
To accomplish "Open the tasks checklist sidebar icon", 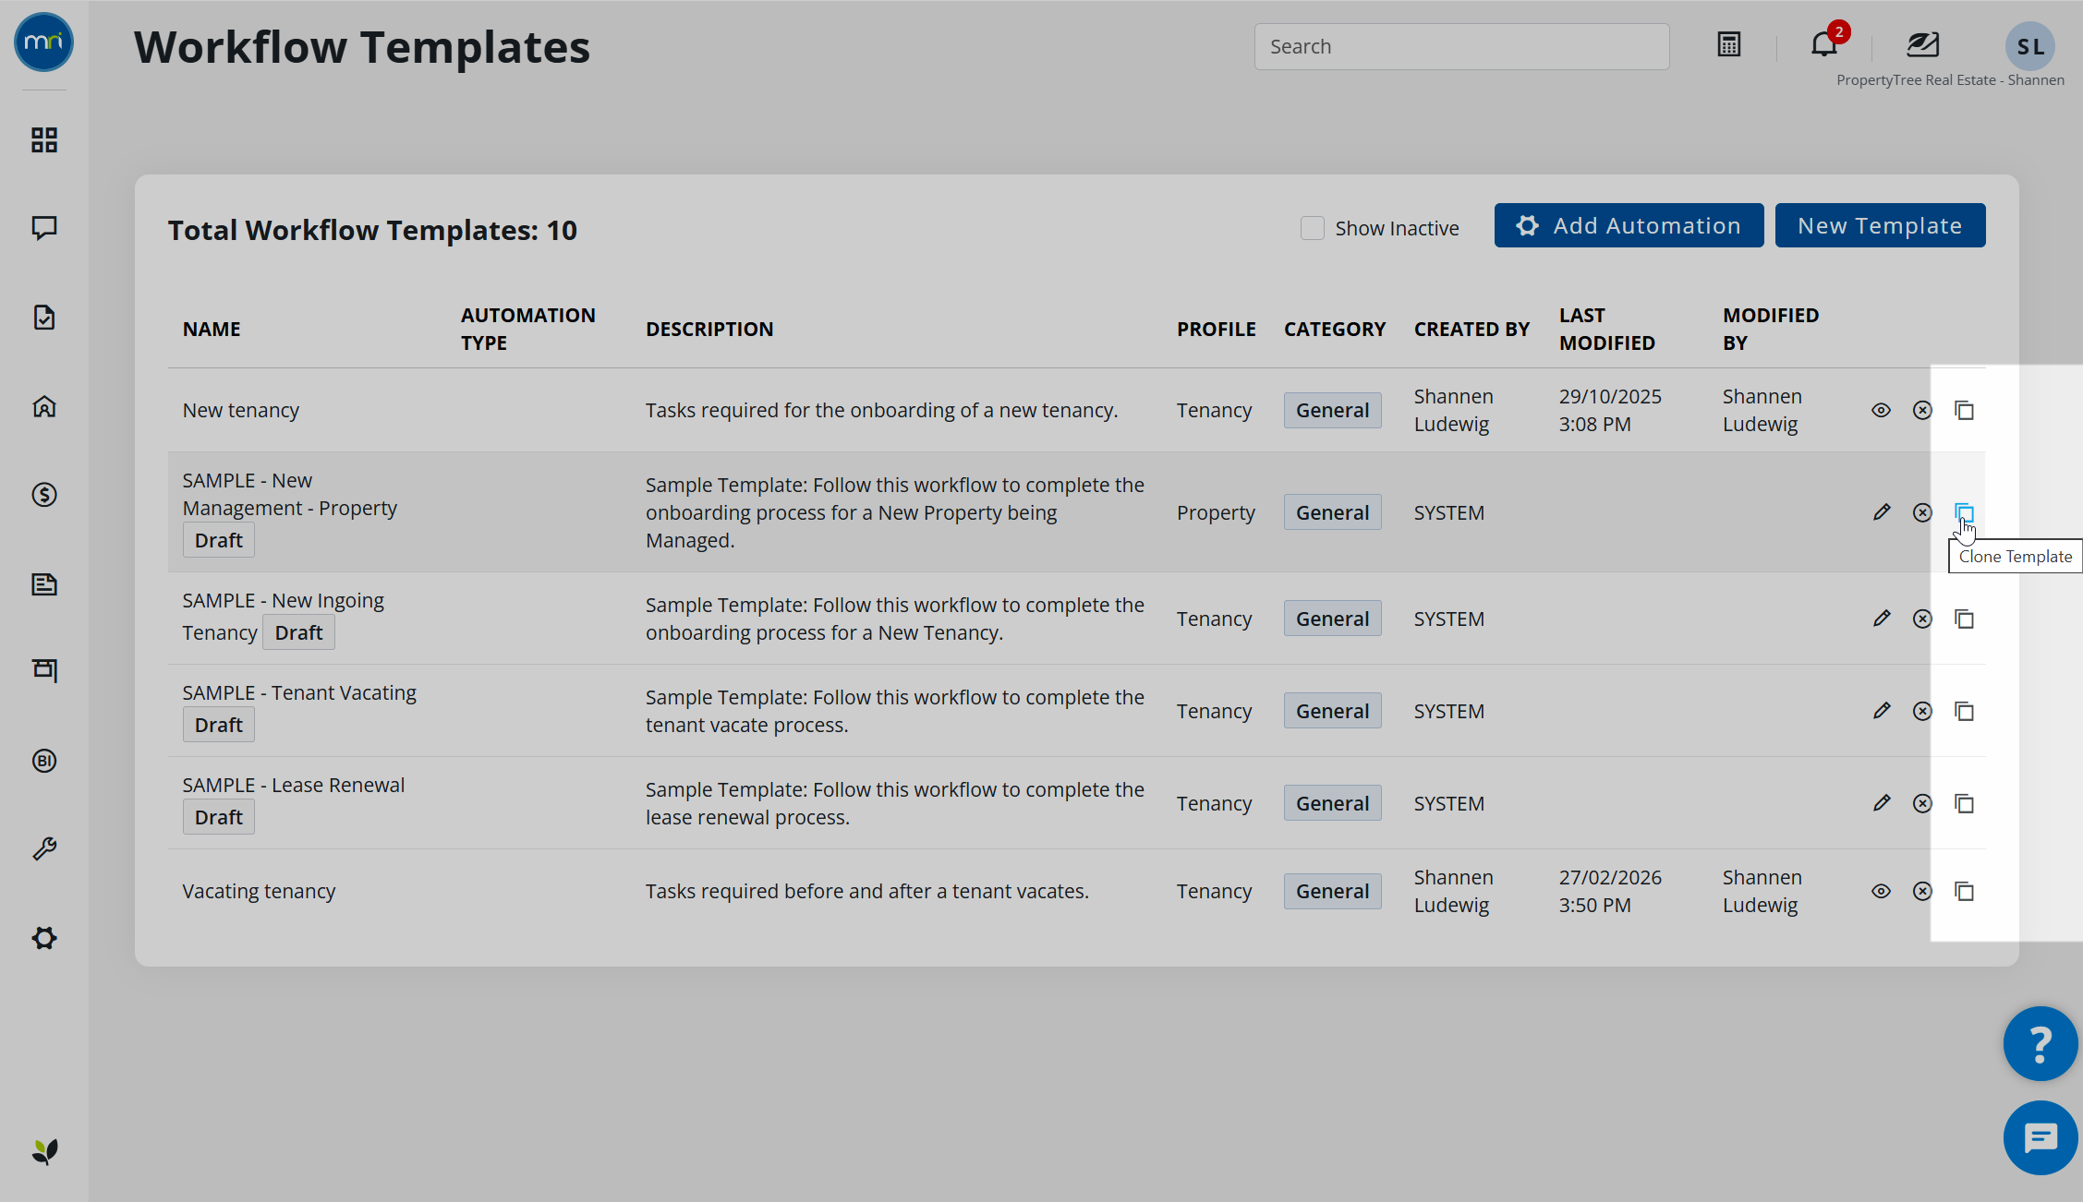I will point(44,318).
